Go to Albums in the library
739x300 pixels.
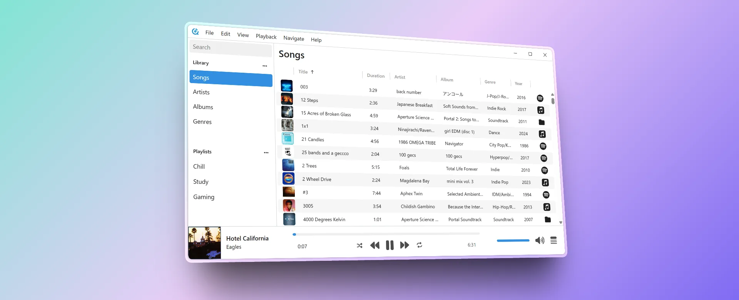click(203, 107)
